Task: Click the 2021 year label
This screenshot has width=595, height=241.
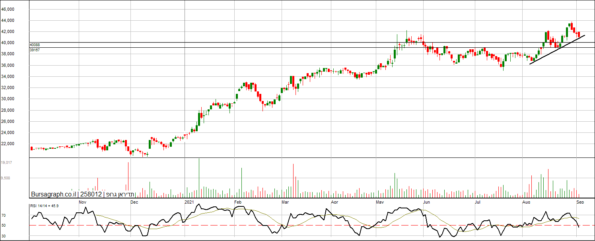Action: pos(189,202)
